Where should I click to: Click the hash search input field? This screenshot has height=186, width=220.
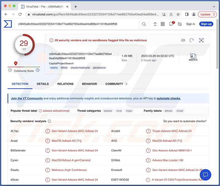[x=77, y=24]
